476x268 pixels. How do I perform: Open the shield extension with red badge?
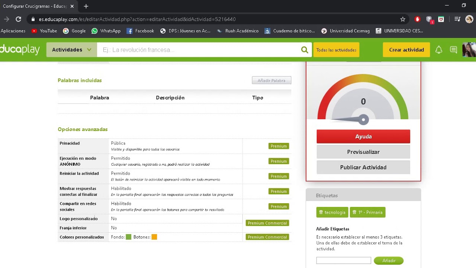point(430,19)
